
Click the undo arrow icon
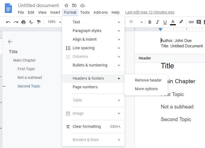(8, 22)
